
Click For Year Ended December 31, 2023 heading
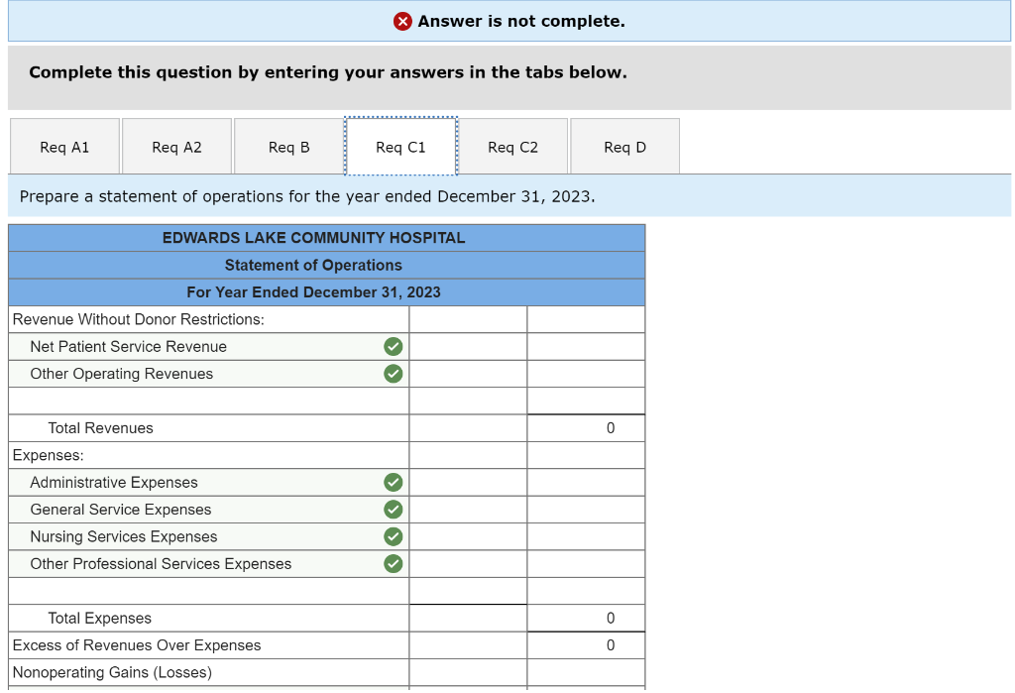[x=313, y=292]
